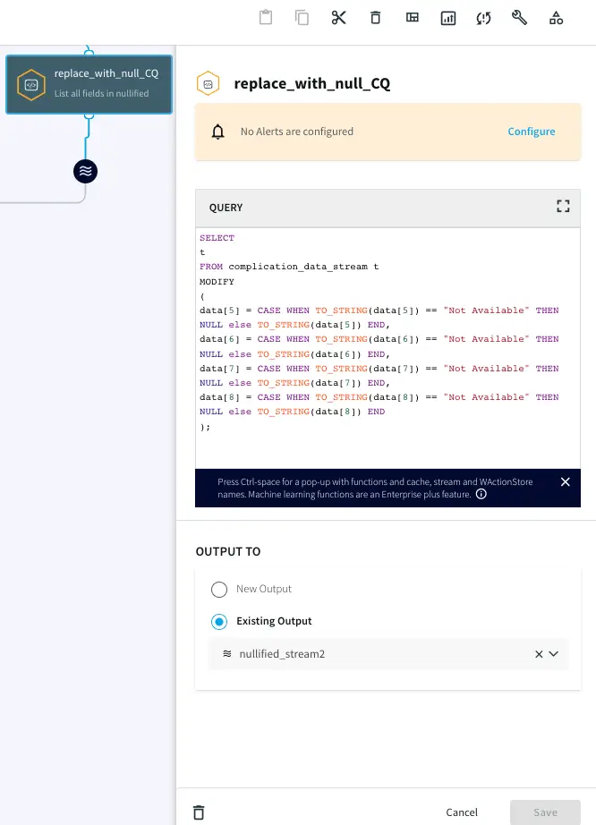Open the dashboard layout icon in toolbar
Screen dimensions: 596x825
click(412, 18)
